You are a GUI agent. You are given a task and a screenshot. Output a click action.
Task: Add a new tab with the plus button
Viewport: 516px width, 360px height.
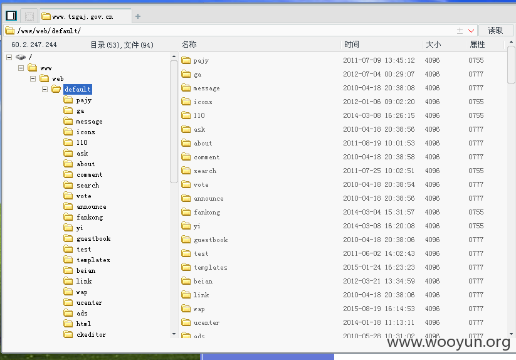(x=138, y=16)
